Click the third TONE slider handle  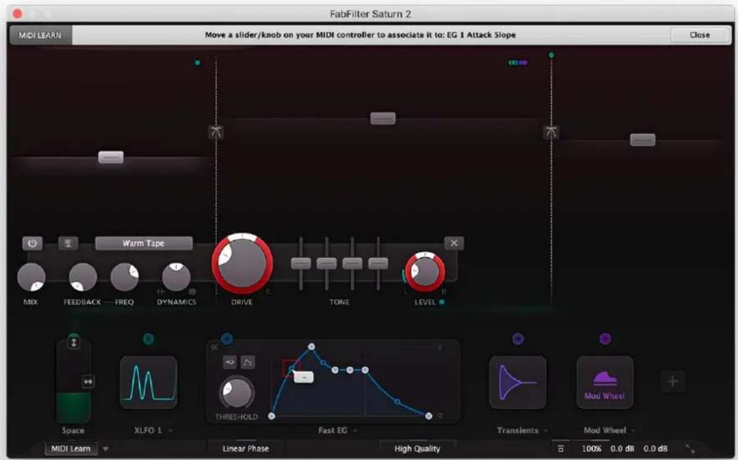click(x=352, y=263)
